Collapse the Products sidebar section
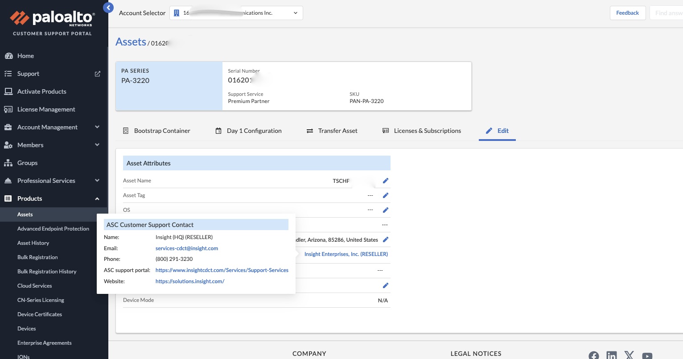 click(x=97, y=198)
